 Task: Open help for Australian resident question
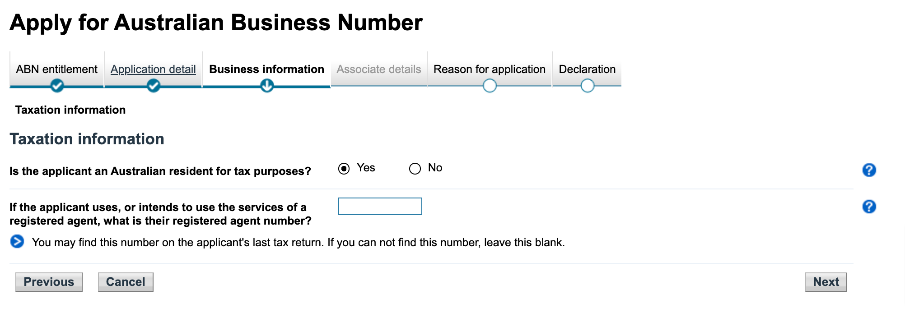coord(869,170)
